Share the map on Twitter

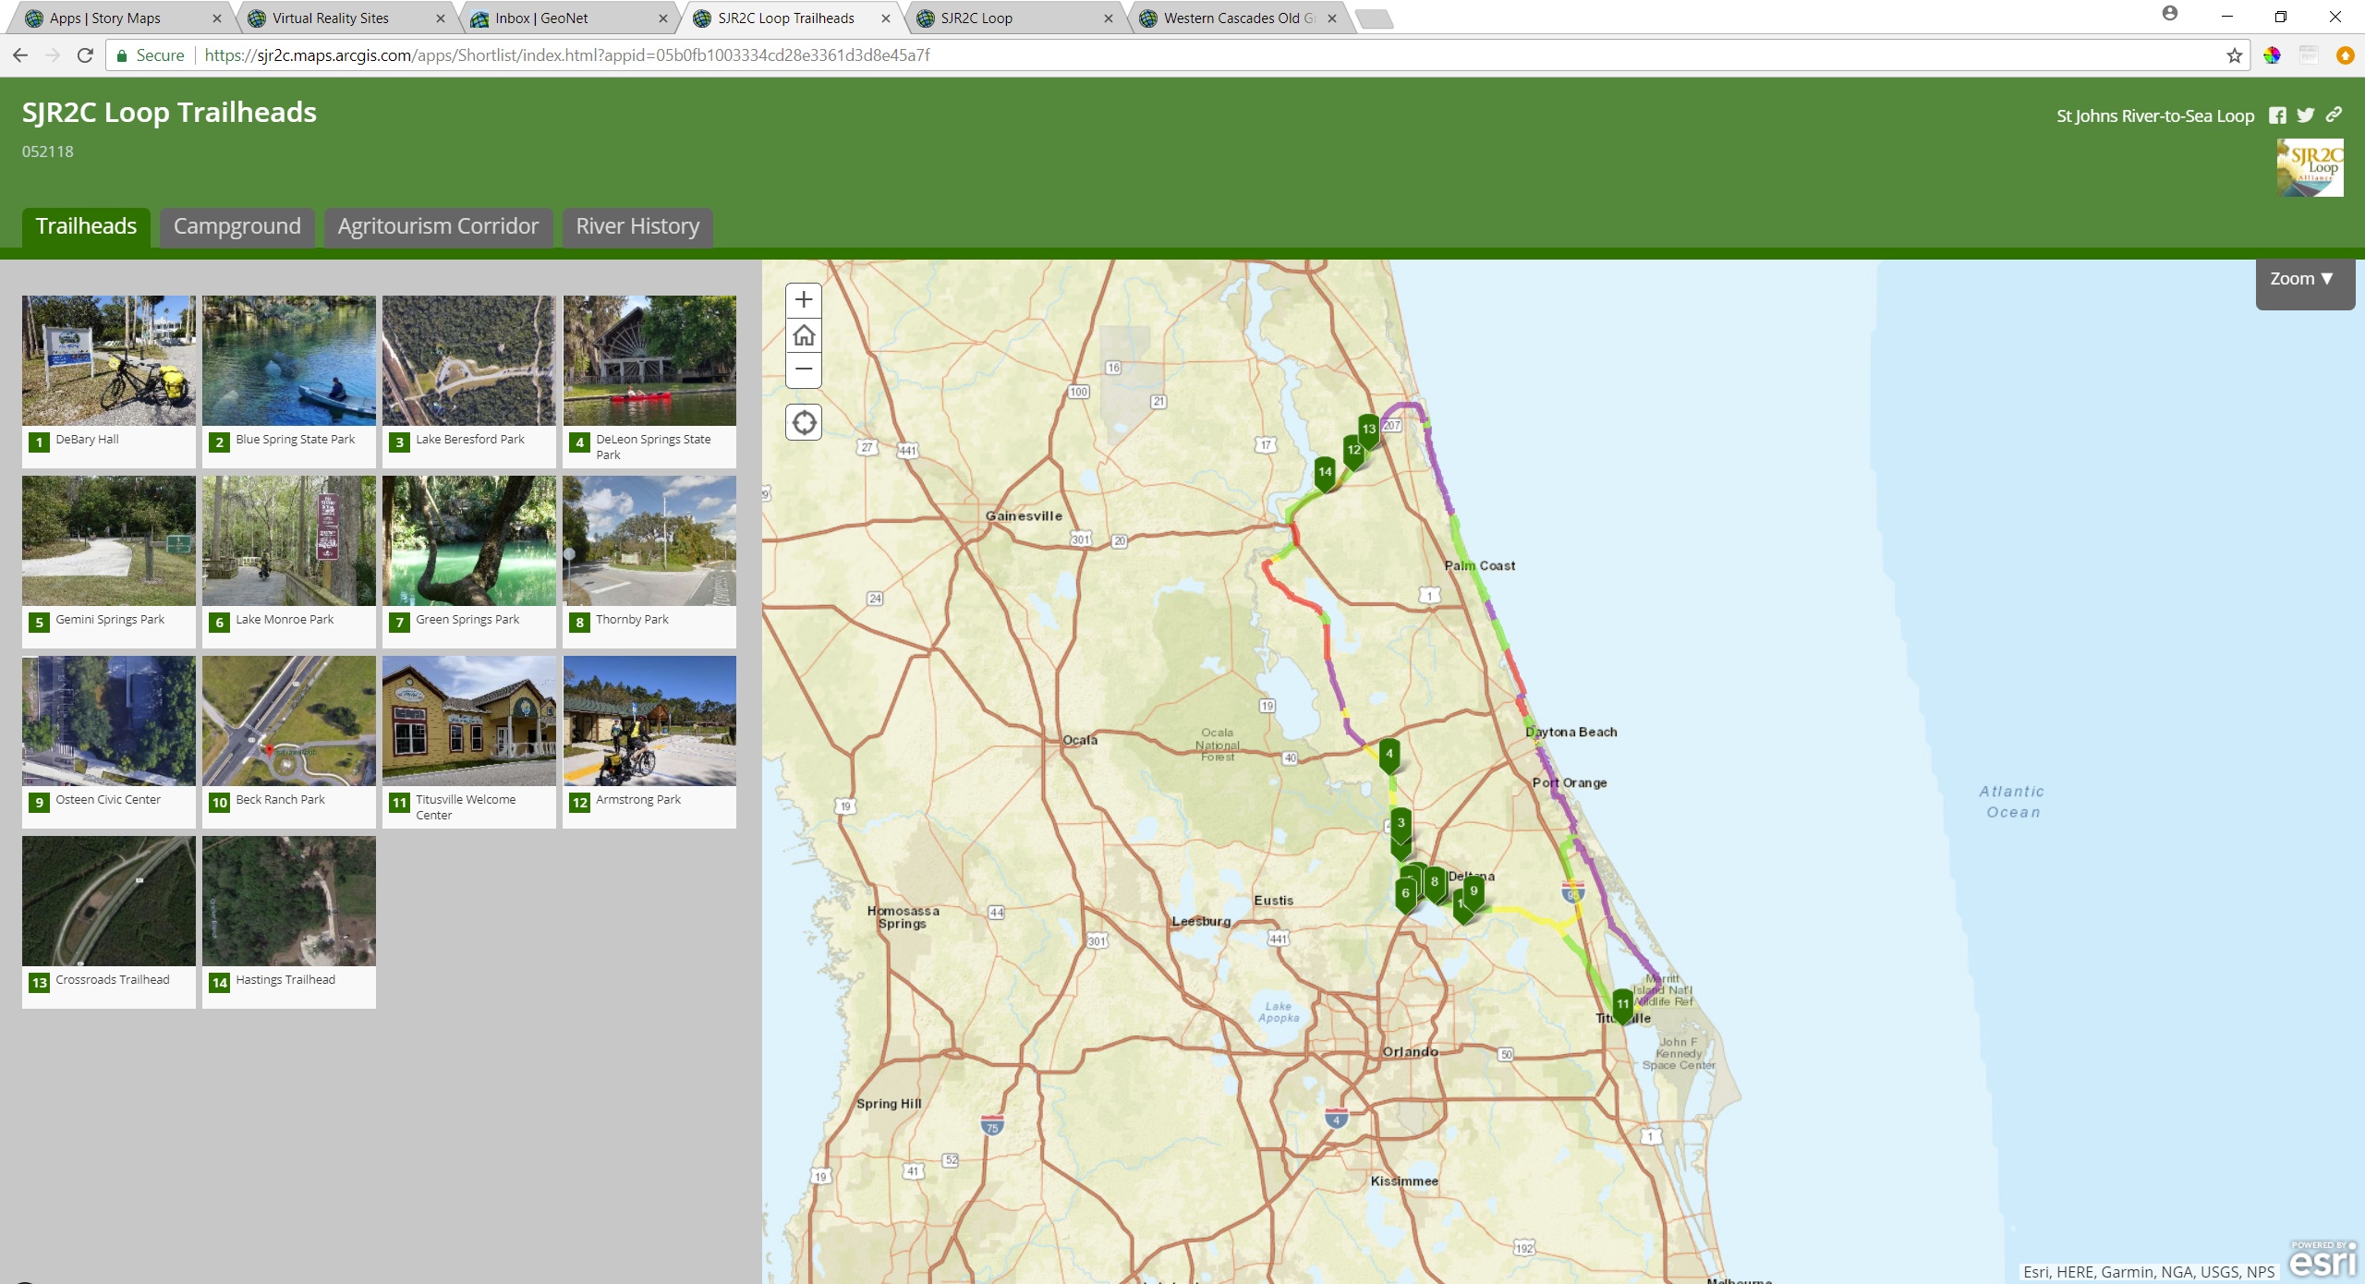[2305, 115]
